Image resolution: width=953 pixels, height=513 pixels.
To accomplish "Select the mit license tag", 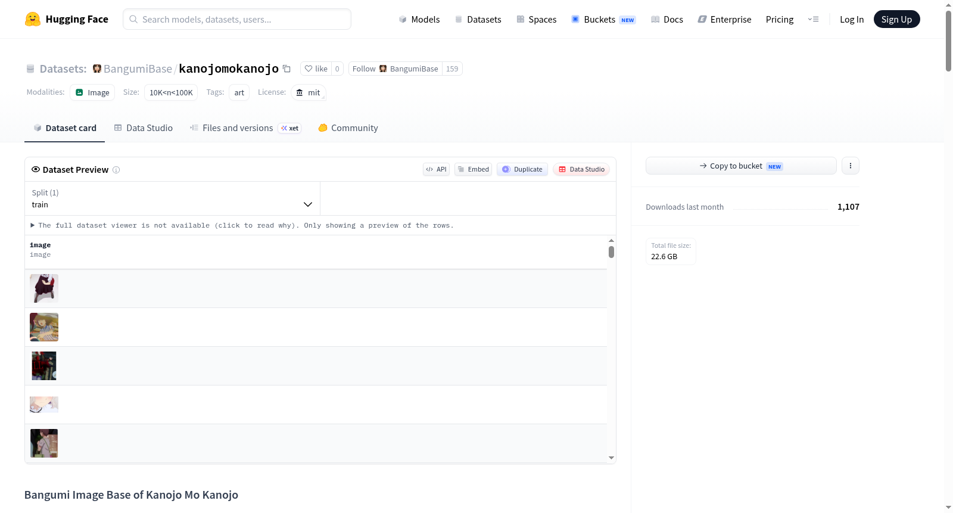I will (309, 92).
